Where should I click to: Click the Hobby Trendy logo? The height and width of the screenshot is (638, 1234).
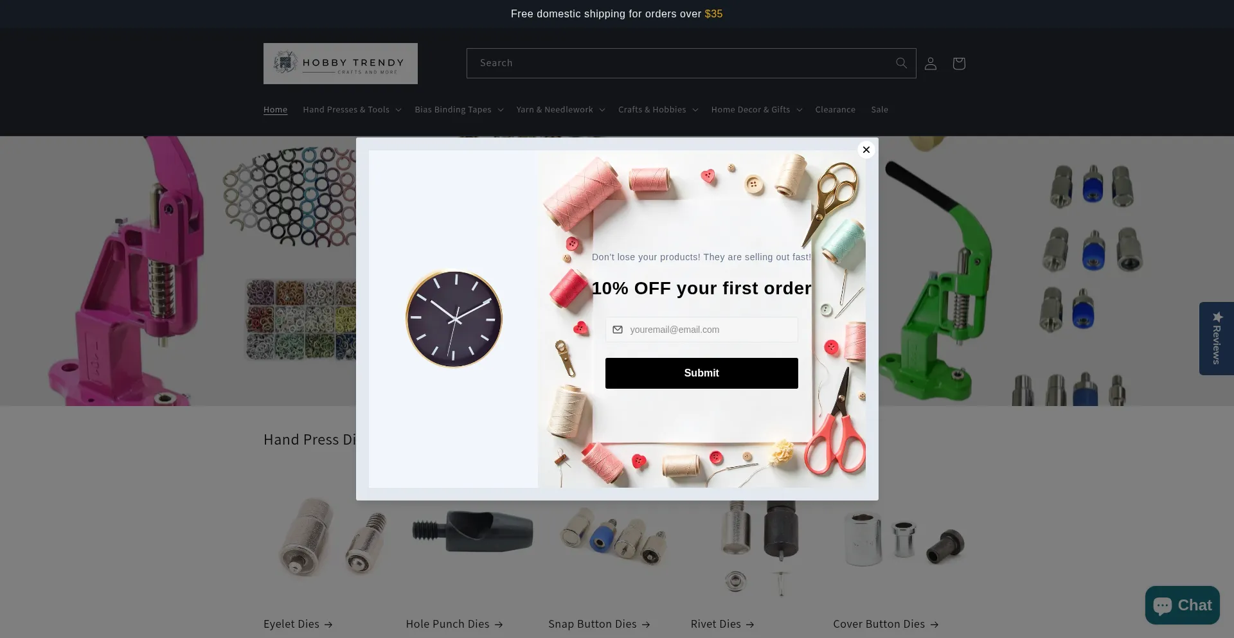pos(340,64)
